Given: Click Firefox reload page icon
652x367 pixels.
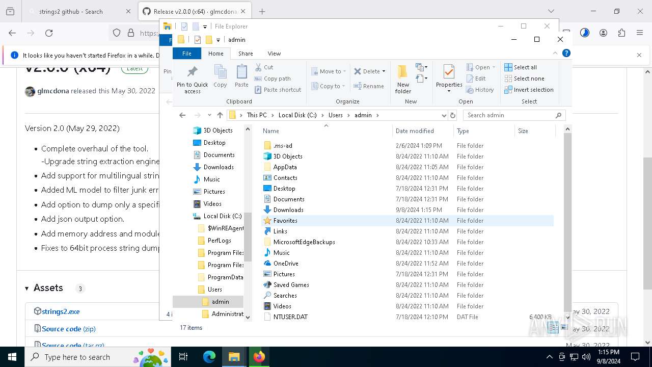Looking at the screenshot, I should (x=49, y=33).
